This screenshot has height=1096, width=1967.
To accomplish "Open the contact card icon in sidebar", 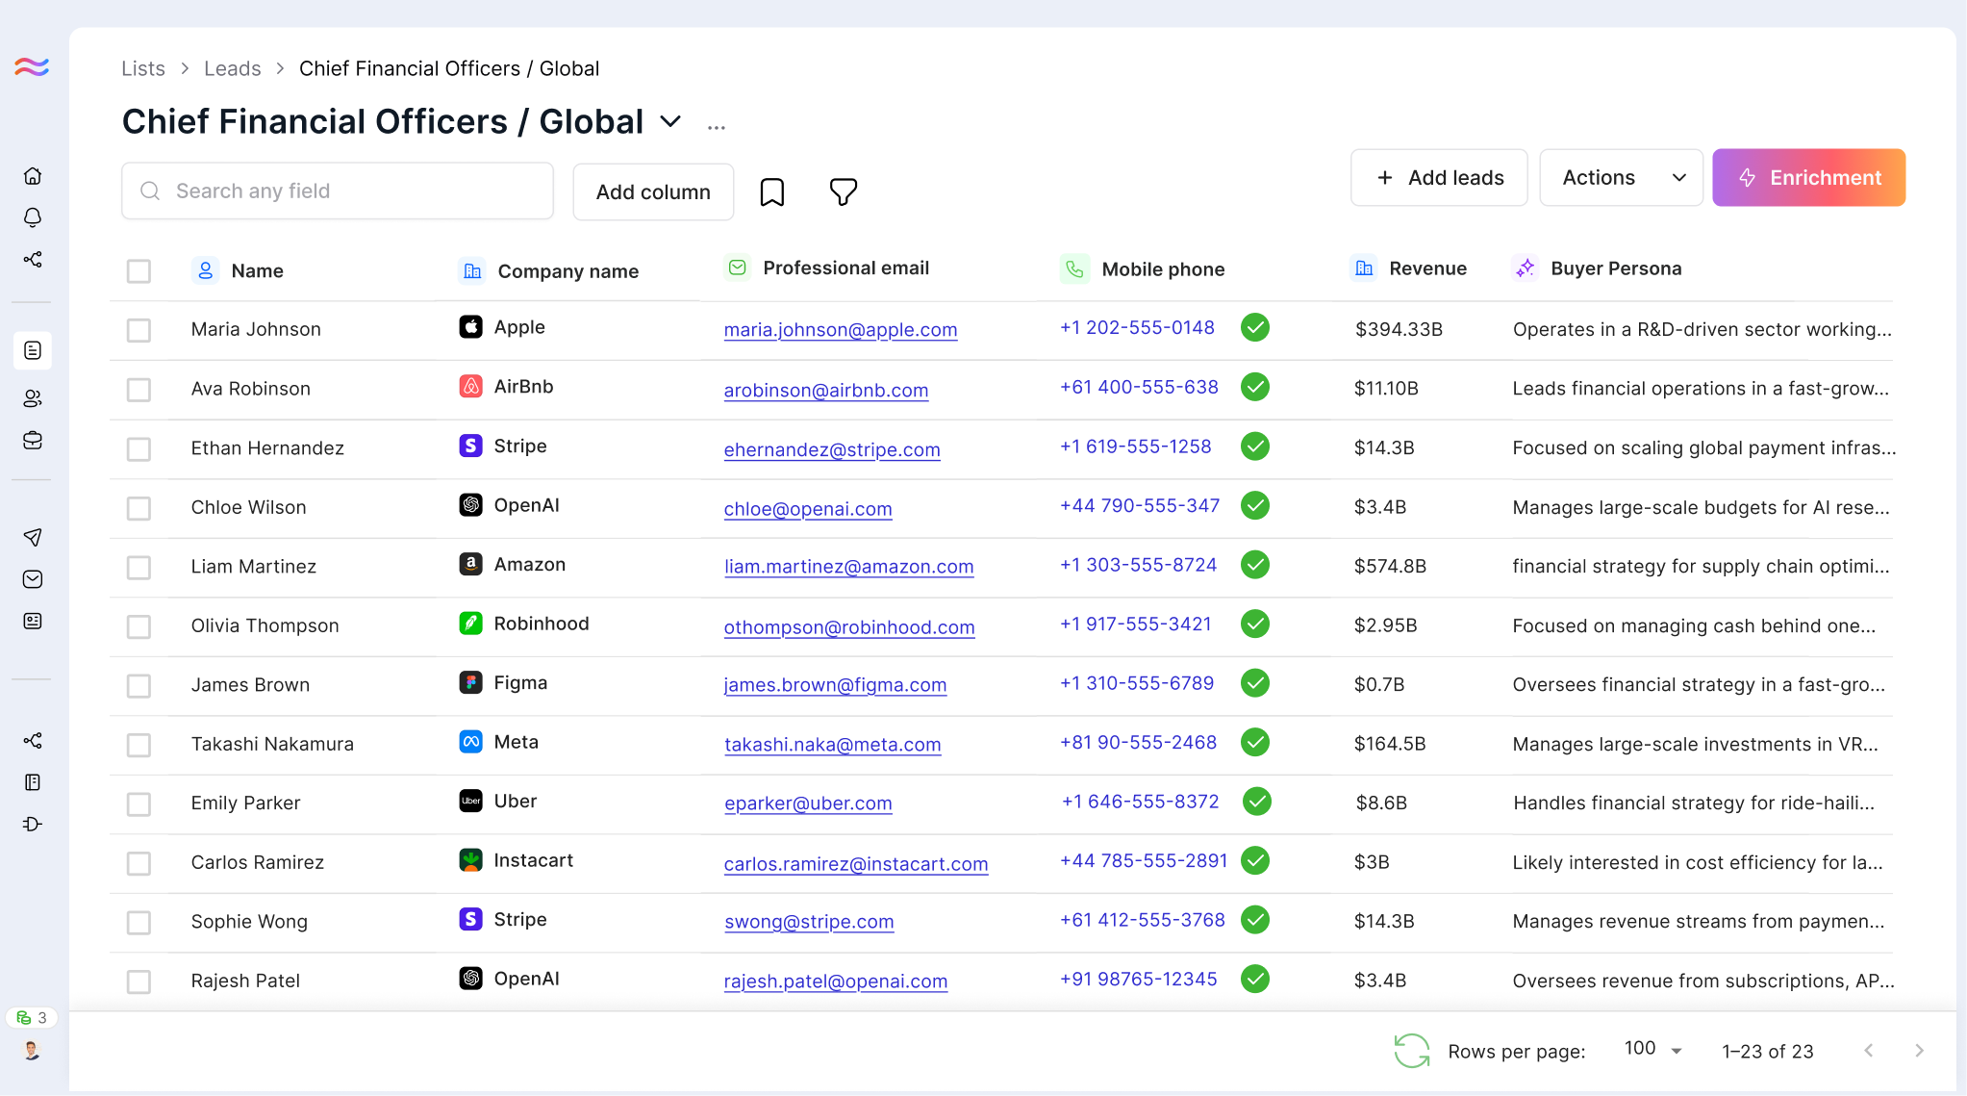I will (33, 621).
